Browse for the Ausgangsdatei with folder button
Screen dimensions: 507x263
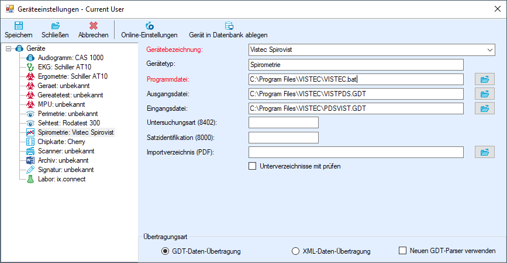point(484,94)
